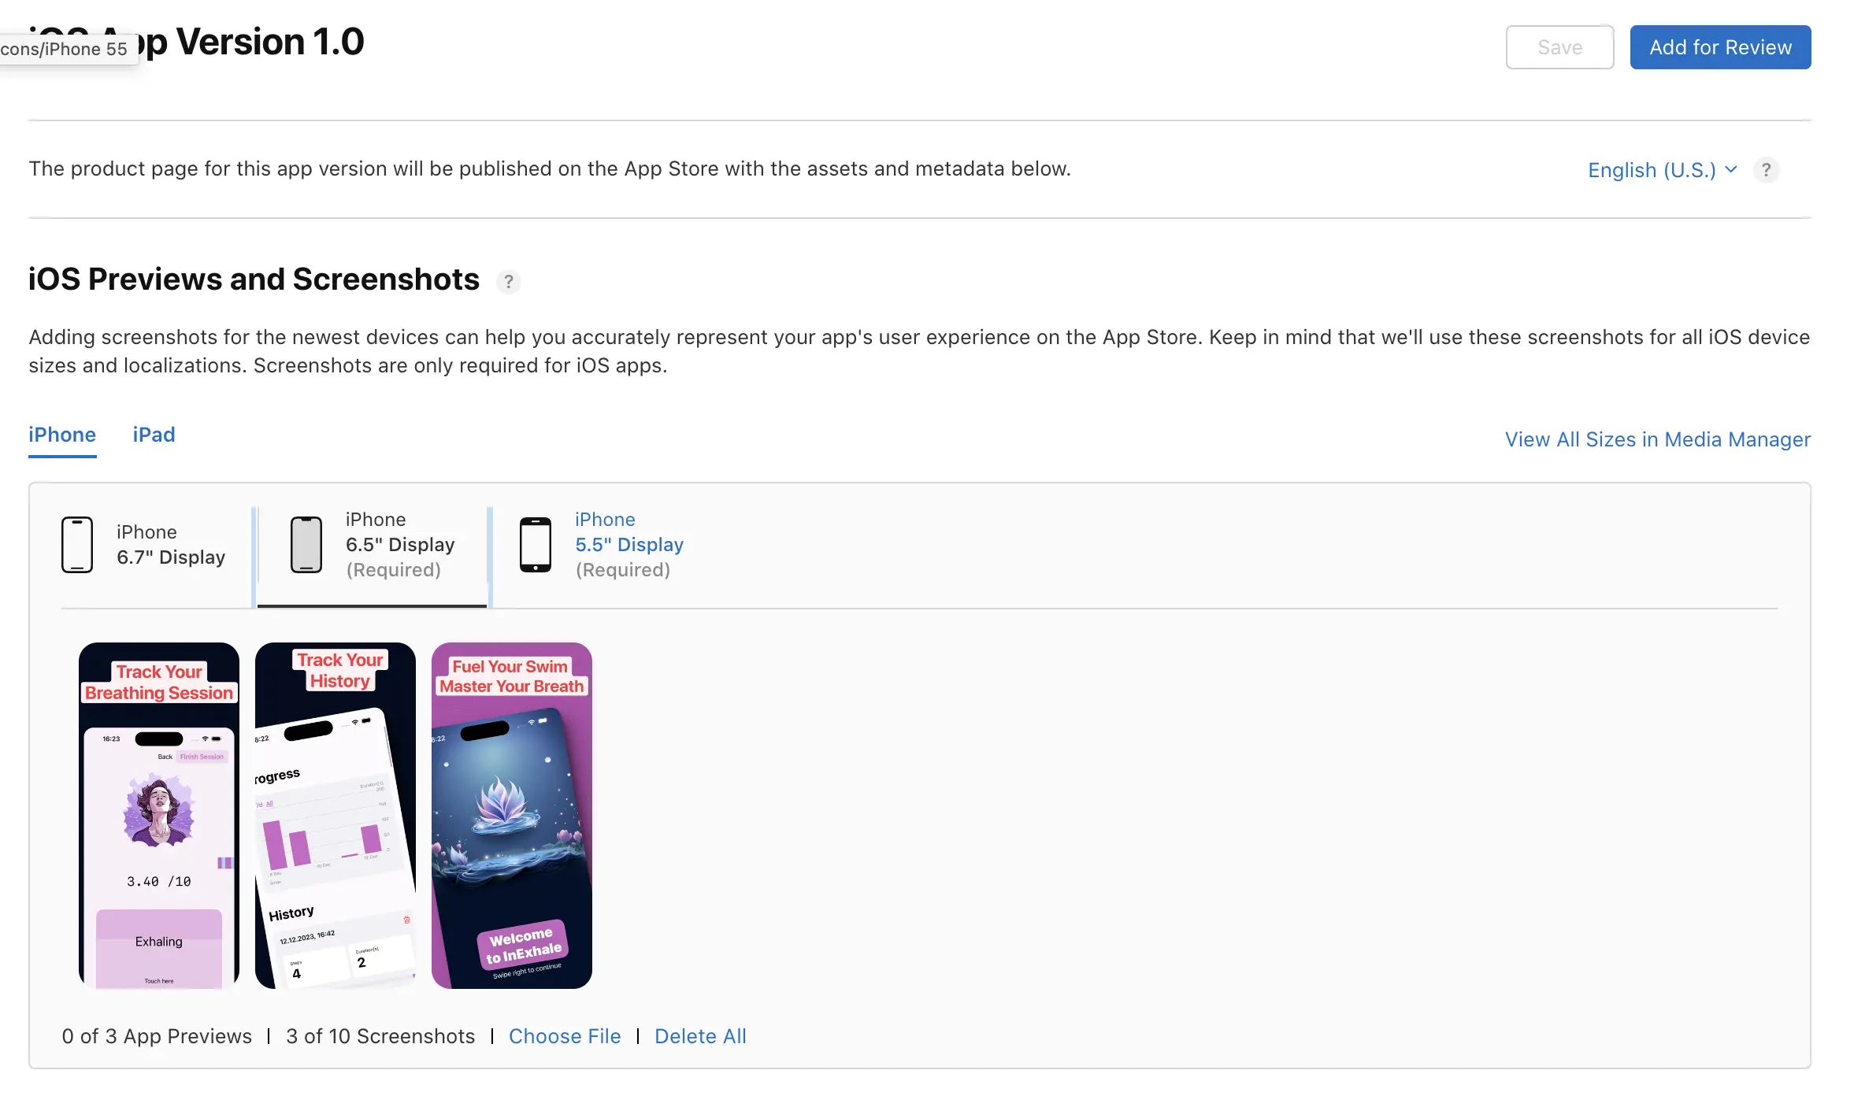Select the Track Your History screenshot
Image resolution: width=1854 pixels, height=1107 pixels.
tap(336, 816)
